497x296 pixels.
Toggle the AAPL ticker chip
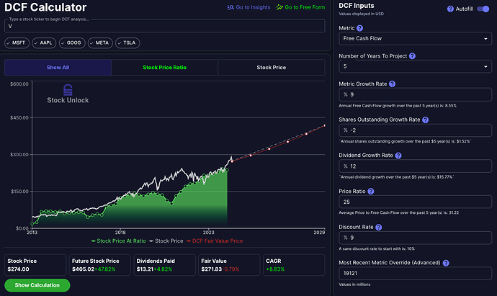click(44, 42)
